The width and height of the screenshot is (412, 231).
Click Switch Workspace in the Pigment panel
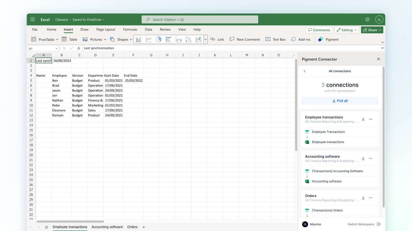point(361,224)
